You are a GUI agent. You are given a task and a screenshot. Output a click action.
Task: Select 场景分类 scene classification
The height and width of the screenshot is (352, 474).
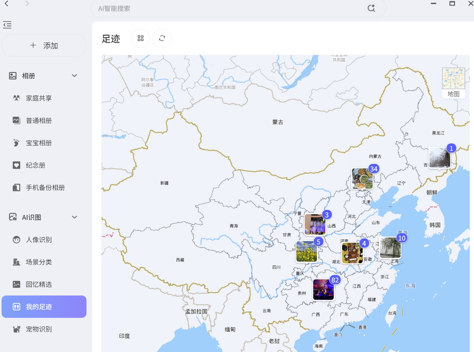point(39,262)
